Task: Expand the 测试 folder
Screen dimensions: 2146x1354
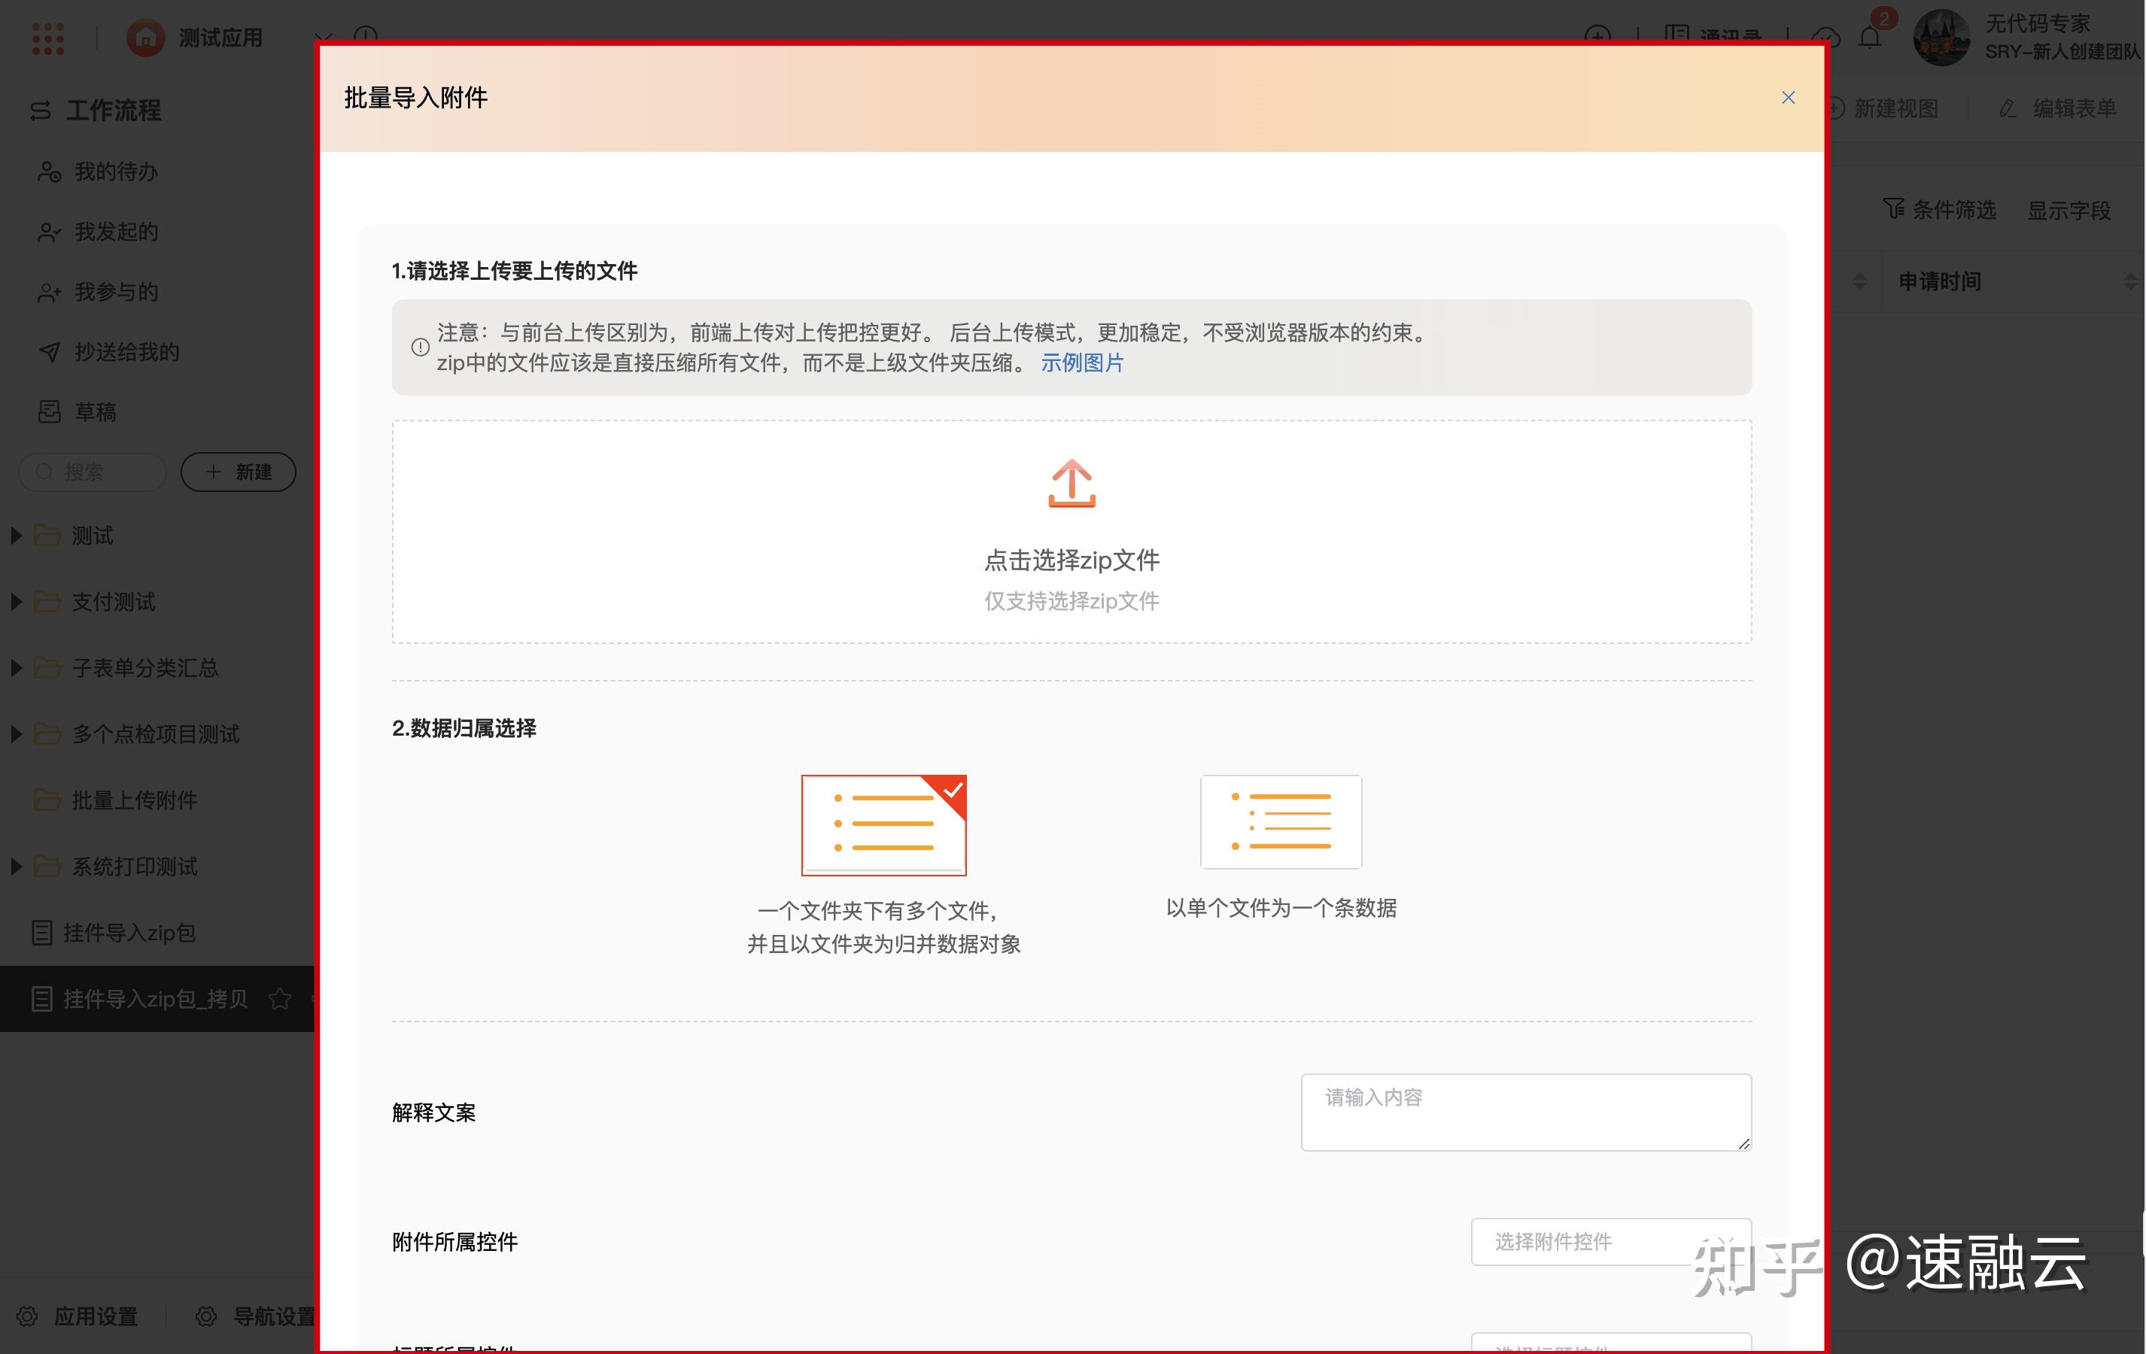Action: point(16,536)
